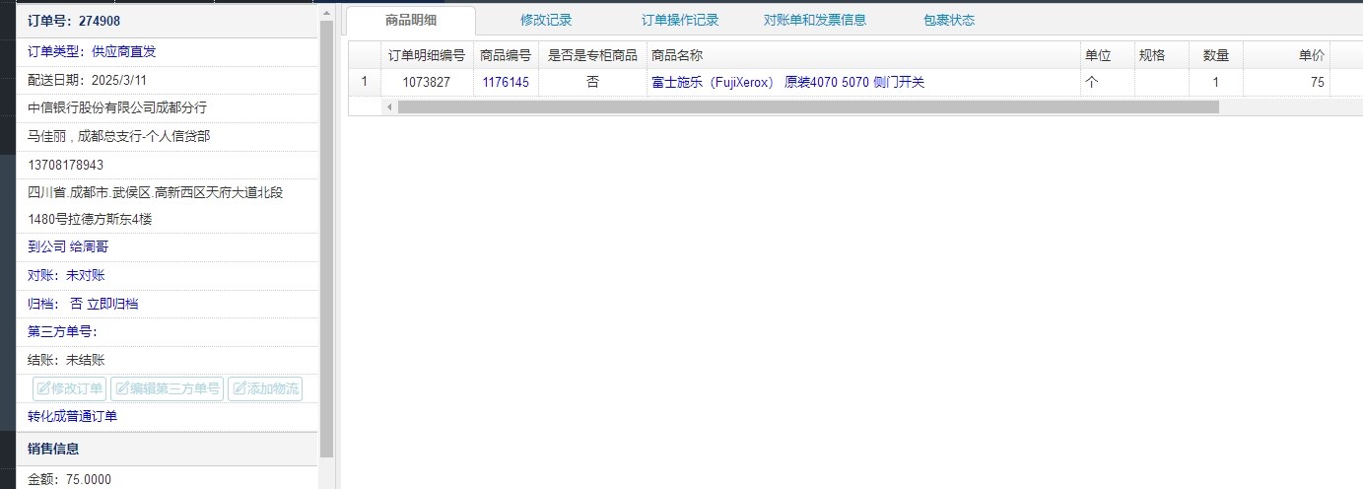Click the table horizontal scrollbar left arrow

[389, 106]
